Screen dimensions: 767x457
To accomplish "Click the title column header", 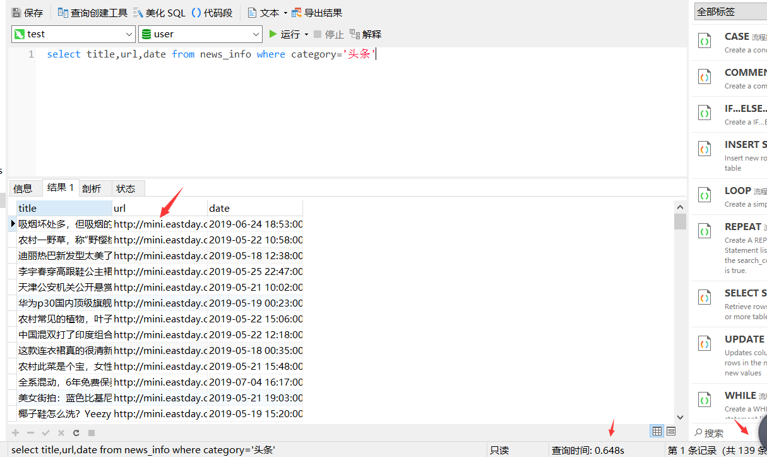I will pos(64,208).
